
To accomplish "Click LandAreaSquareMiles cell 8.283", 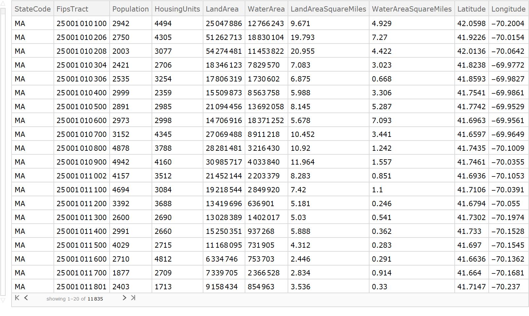I will click(328, 176).
